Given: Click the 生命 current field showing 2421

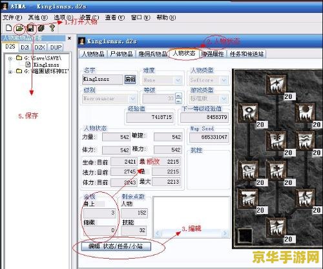Looking at the screenshot, I should tap(123, 162).
